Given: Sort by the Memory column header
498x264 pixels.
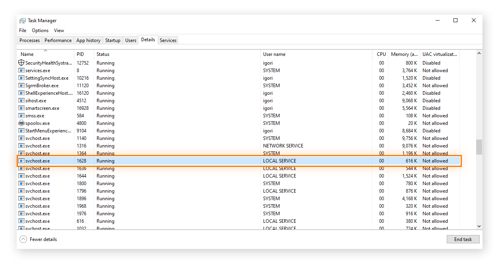Looking at the screenshot, I should [403, 54].
